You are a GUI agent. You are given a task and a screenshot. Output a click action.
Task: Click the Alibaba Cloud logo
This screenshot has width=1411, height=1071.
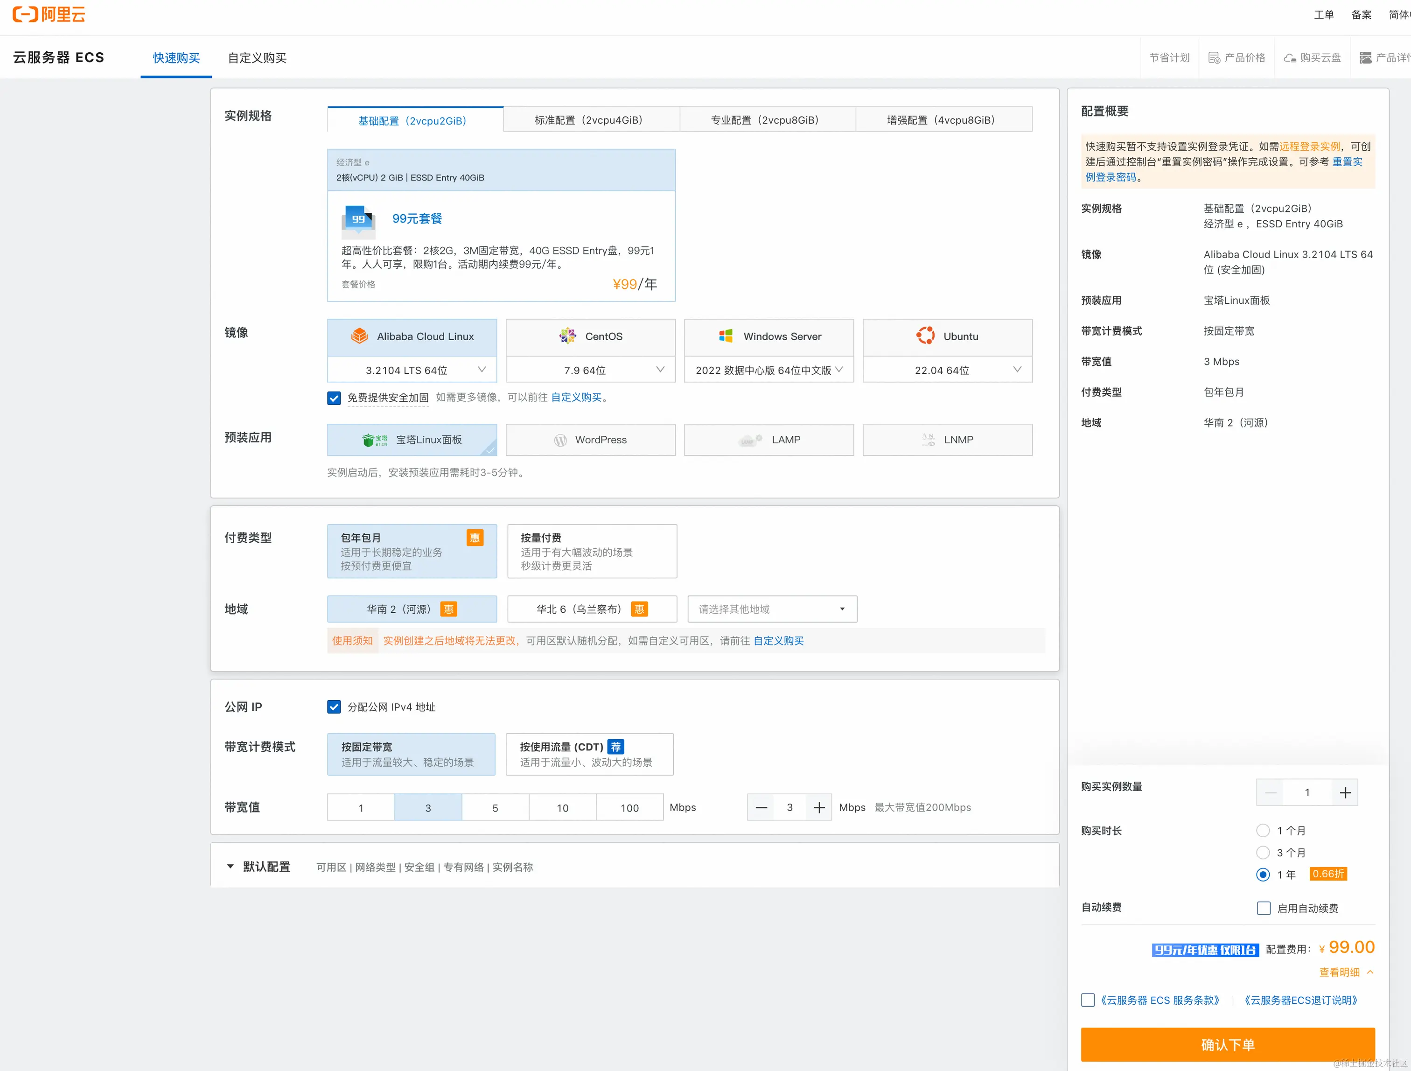pyautogui.click(x=49, y=14)
